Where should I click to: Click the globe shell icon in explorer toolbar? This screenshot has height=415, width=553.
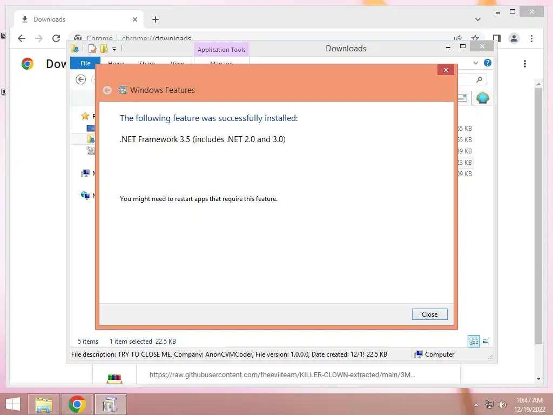click(482, 98)
